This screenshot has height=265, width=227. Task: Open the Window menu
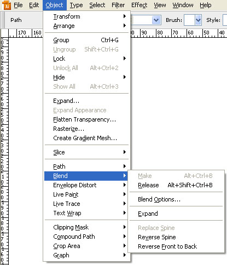(183, 5)
